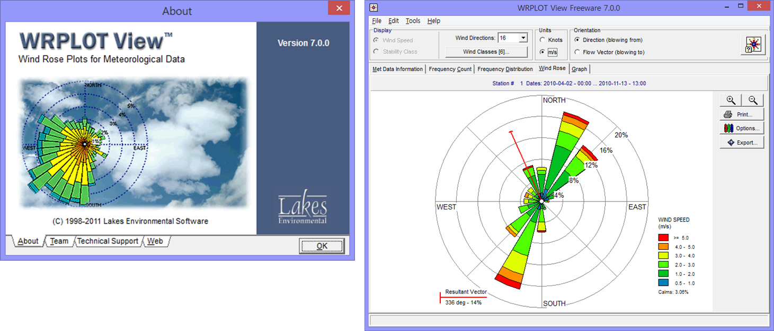Screen dimensions: 774x331
Task: Click the WEST label on wind rose
Action: pyautogui.click(x=446, y=207)
